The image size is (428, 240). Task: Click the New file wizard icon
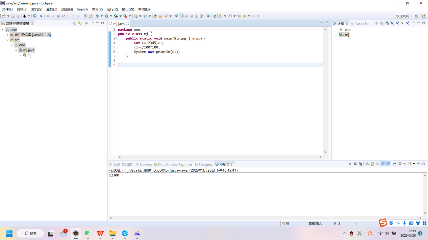[4, 16]
